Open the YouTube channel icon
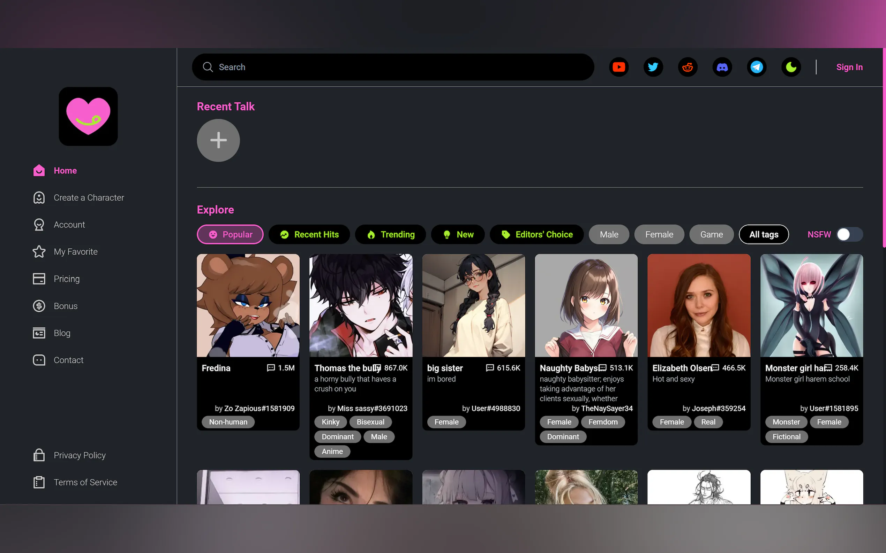The height and width of the screenshot is (553, 886). point(618,67)
